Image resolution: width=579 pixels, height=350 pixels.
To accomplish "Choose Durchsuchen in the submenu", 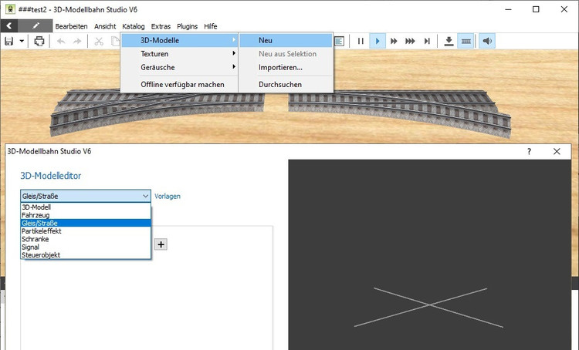I will (286, 85).
